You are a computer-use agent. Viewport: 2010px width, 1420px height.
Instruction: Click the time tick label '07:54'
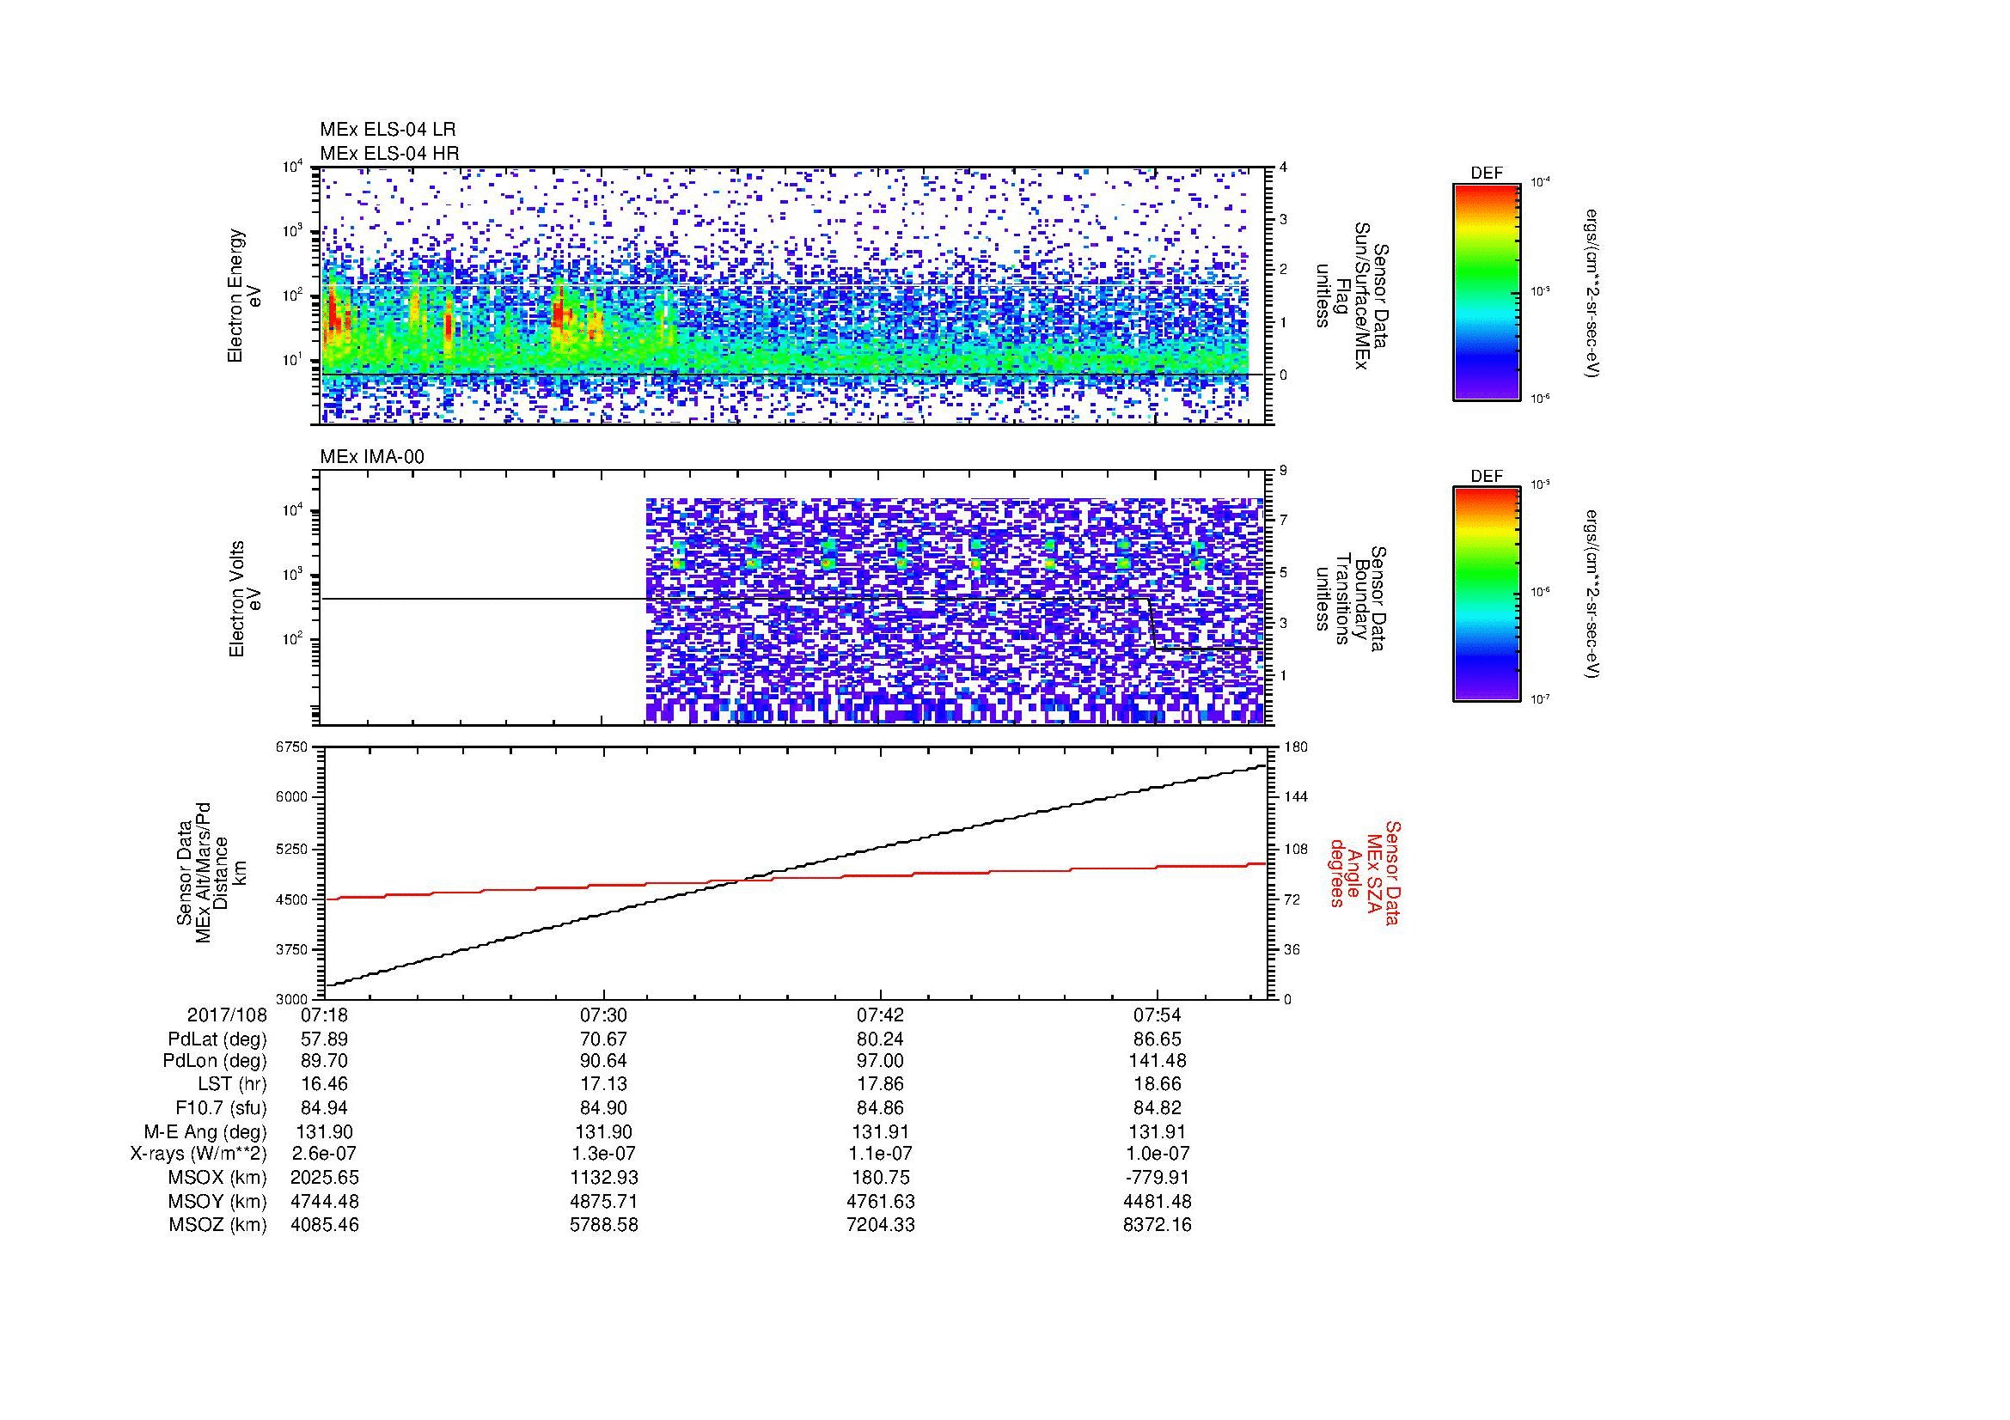(x=1158, y=1015)
